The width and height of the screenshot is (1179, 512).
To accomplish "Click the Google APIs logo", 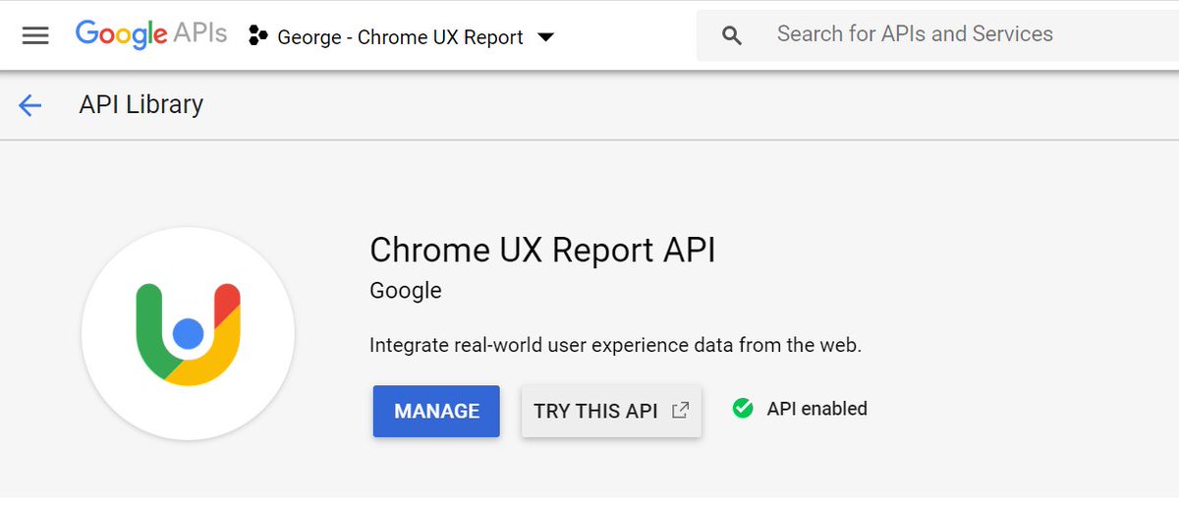I will coord(151,34).
